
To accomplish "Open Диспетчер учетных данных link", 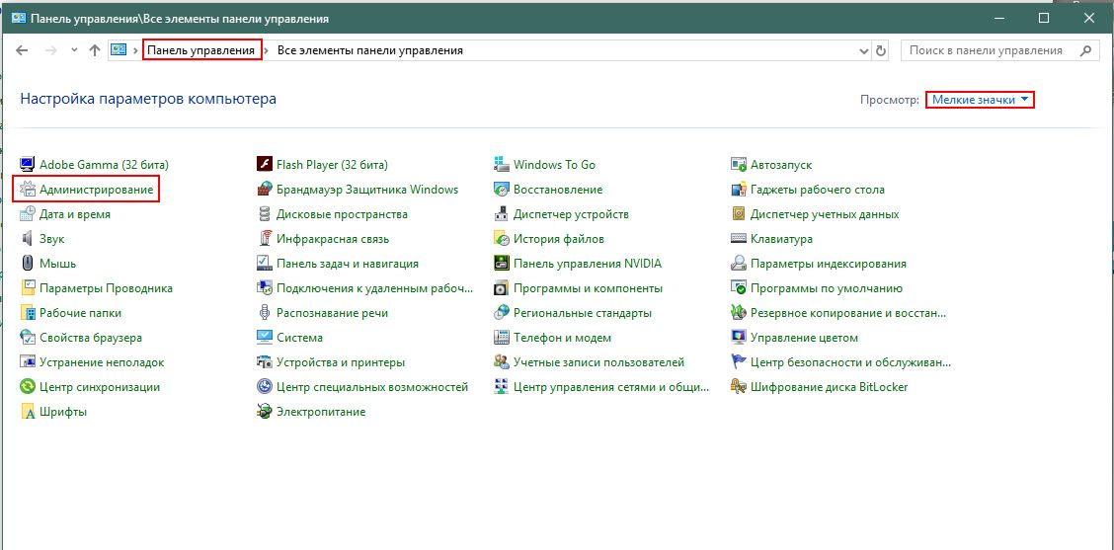I will click(825, 214).
